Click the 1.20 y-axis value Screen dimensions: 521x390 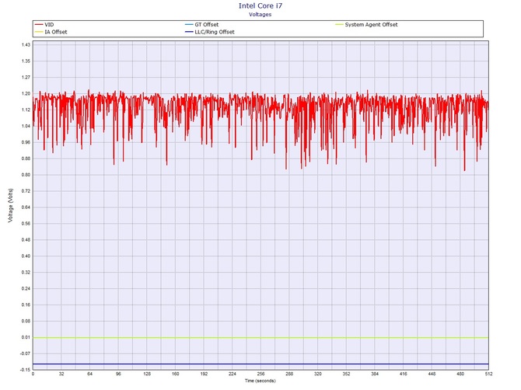pos(26,93)
